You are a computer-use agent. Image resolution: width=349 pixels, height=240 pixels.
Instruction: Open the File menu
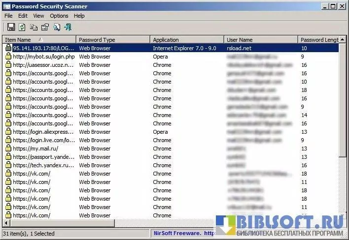coord(9,16)
